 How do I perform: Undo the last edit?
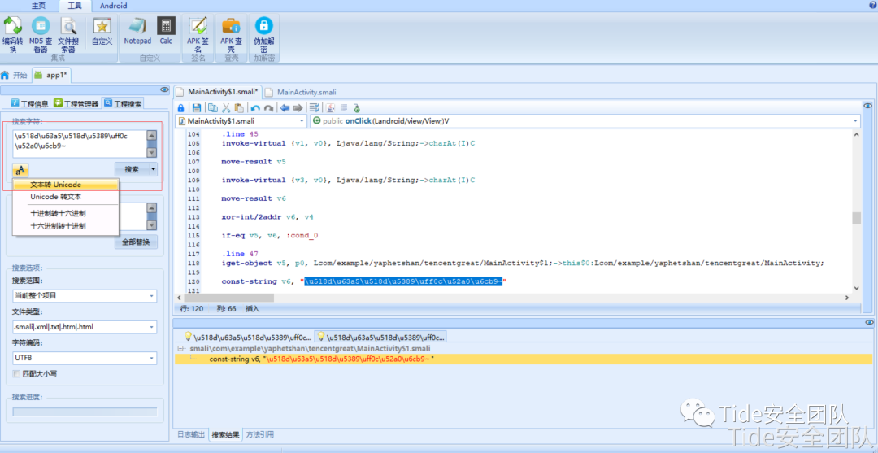[255, 108]
